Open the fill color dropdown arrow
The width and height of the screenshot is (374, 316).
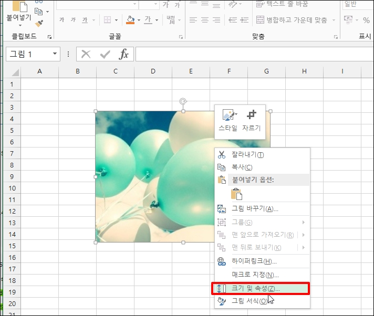[x=139, y=20]
